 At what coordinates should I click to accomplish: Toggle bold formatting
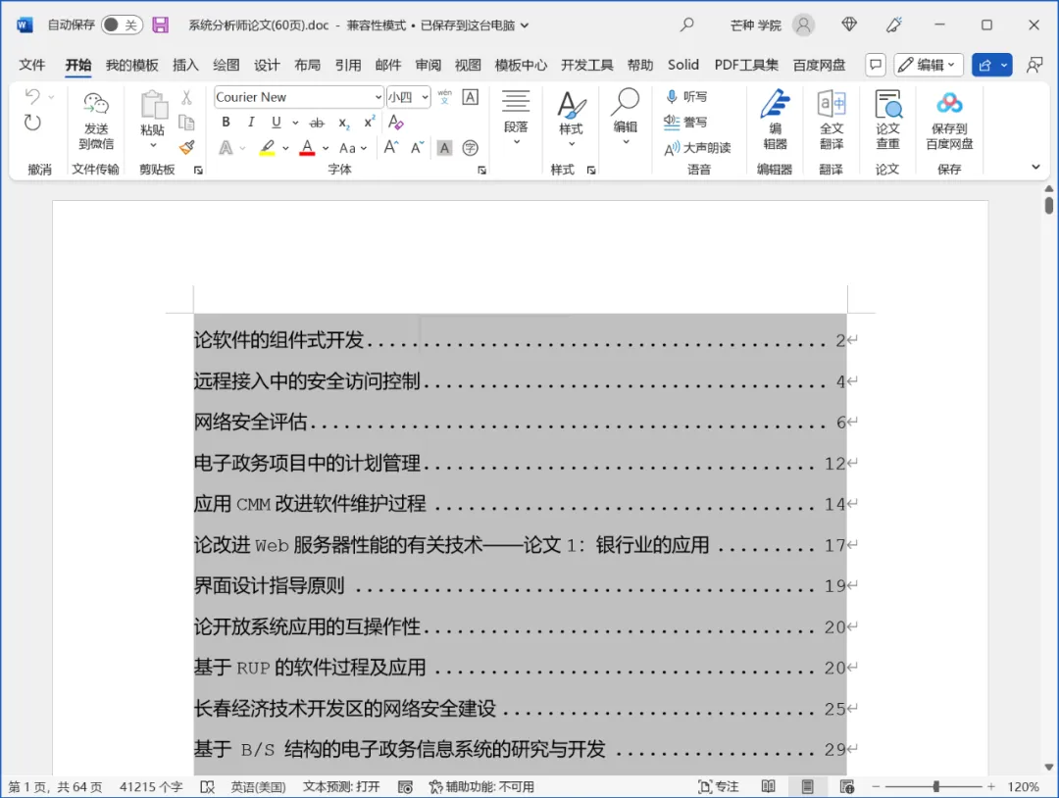[x=226, y=123]
